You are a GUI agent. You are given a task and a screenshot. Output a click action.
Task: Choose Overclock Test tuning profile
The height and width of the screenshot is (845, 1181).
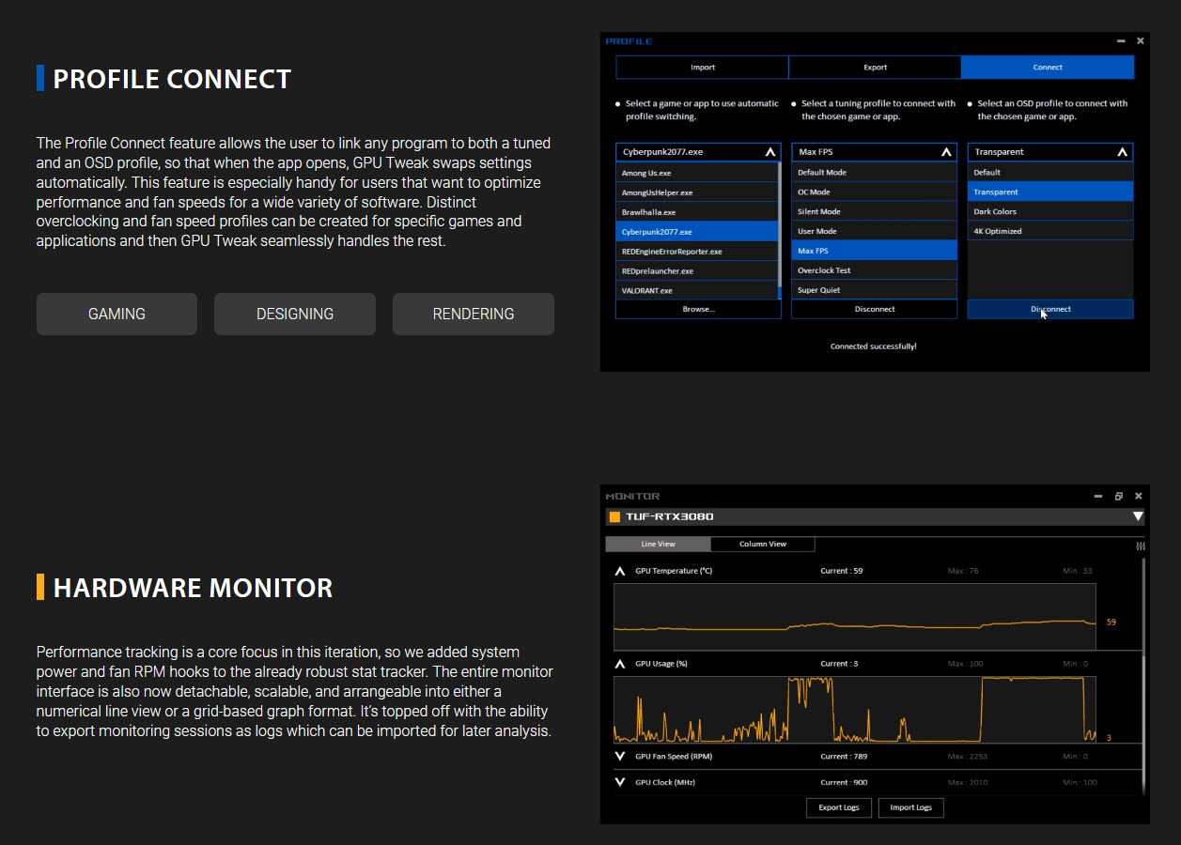point(875,270)
